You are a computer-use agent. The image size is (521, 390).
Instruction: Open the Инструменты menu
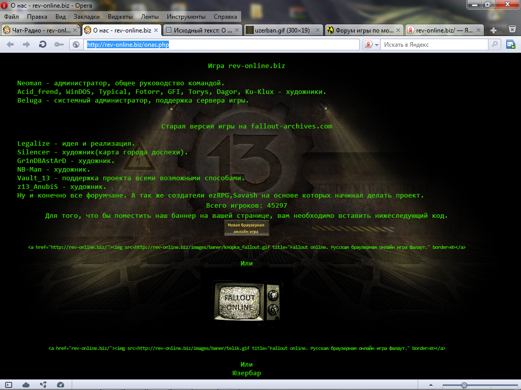186,17
